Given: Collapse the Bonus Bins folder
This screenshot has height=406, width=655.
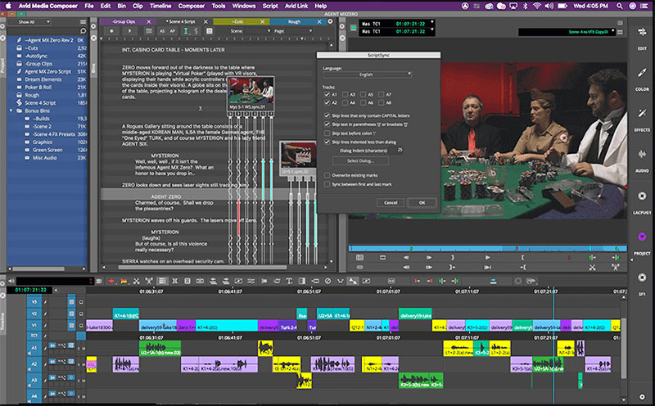Looking at the screenshot, I should [x=11, y=111].
